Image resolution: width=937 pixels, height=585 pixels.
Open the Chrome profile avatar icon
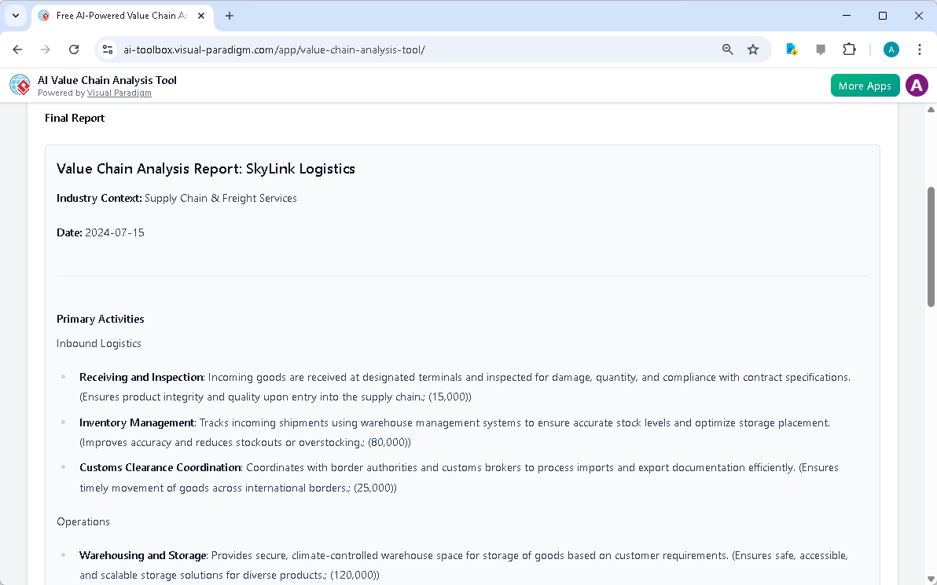(891, 49)
